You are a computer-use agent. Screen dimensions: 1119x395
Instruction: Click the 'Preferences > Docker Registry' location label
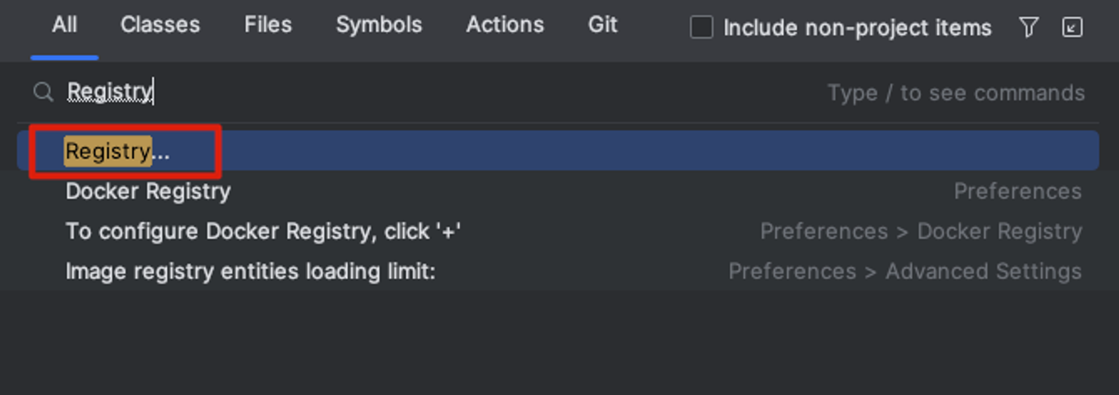click(x=921, y=231)
